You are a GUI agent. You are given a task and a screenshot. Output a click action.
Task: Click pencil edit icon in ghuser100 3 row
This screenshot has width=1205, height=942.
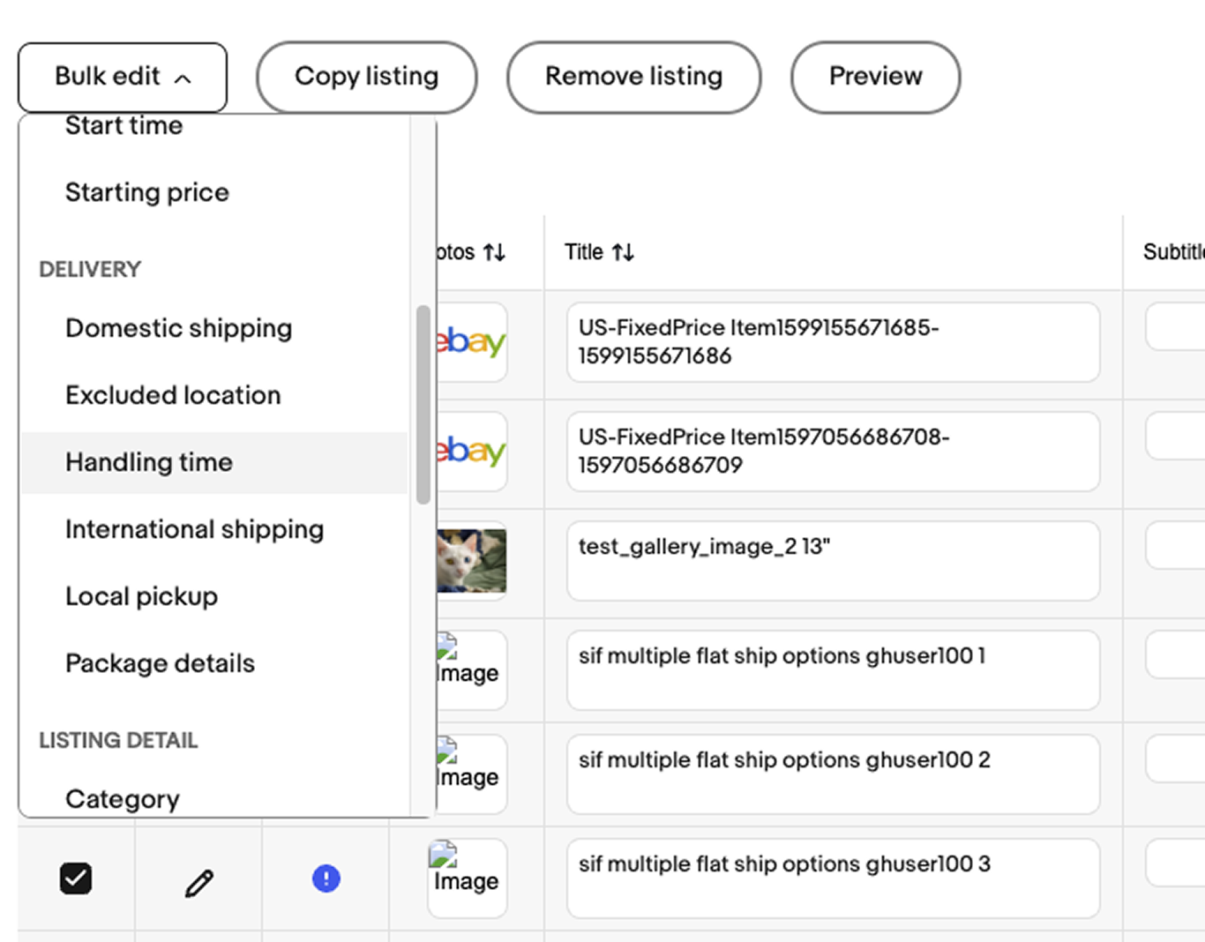(199, 883)
